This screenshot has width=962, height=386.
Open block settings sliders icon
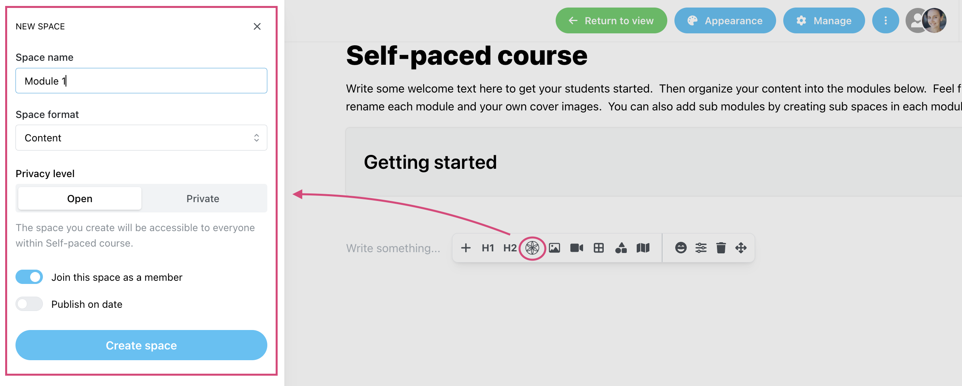[701, 248]
